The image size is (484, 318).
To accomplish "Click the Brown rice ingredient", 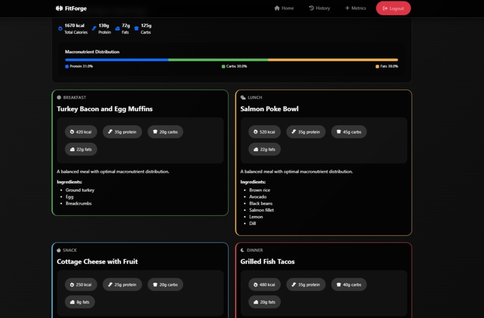I will pyautogui.click(x=259, y=190).
